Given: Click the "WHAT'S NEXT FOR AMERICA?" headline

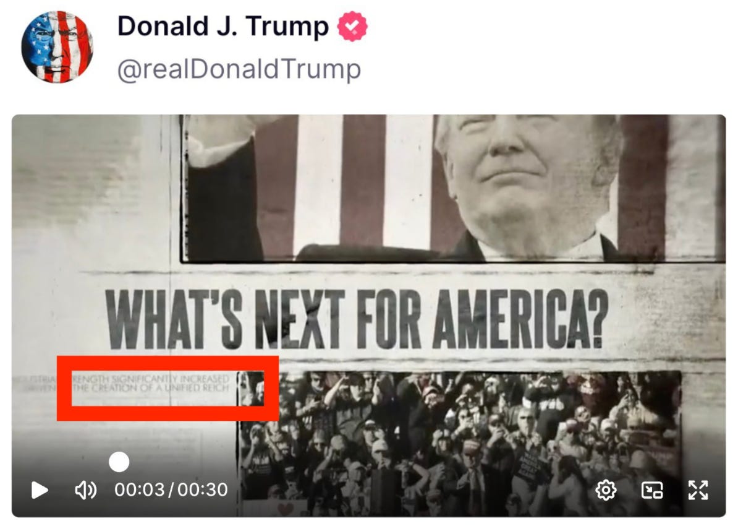Looking at the screenshot, I should point(357,319).
